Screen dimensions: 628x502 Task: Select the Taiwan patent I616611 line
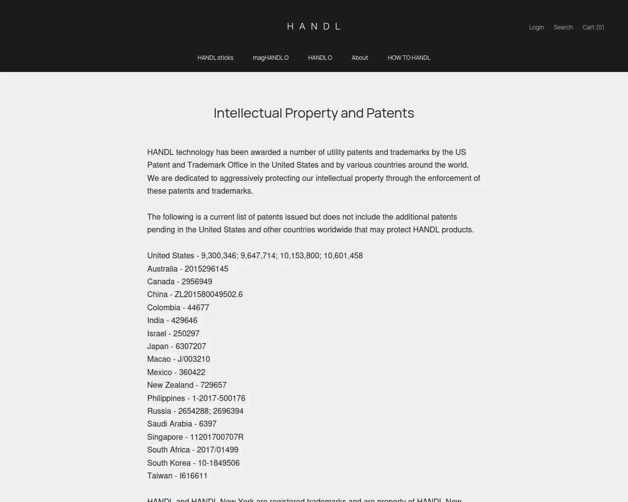(177, 476)
